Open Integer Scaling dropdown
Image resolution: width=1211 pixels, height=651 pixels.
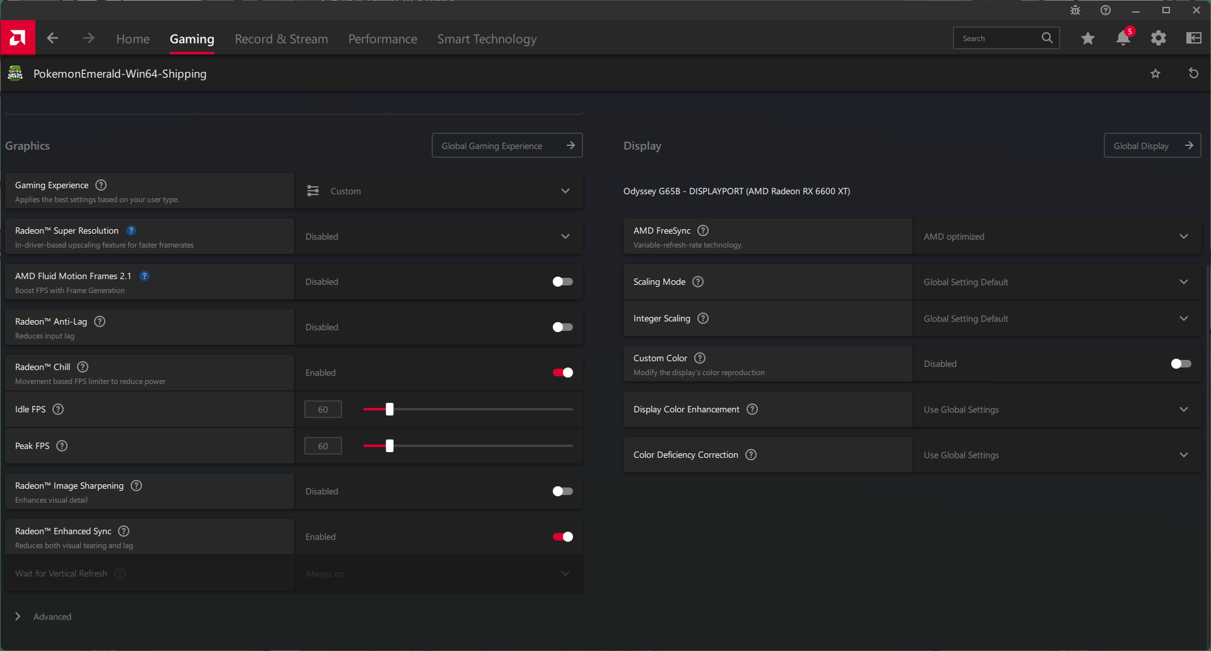[1057, 318]
